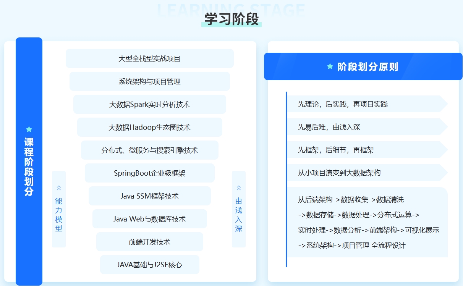Screen dimensions: 463x286
Task: Click the 前端开发技术 stage bar
Action: (150, 242)
